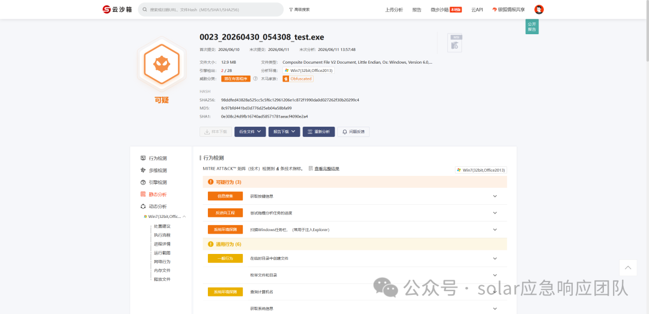
Task: Open 银狐情报共享 in top navigation
Action: [509, 10]
